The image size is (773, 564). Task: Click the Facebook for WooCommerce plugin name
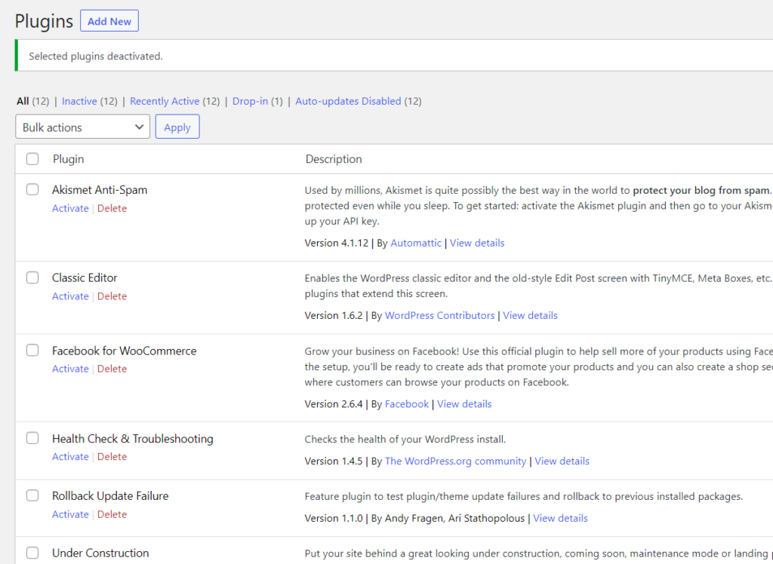(125, 351)
